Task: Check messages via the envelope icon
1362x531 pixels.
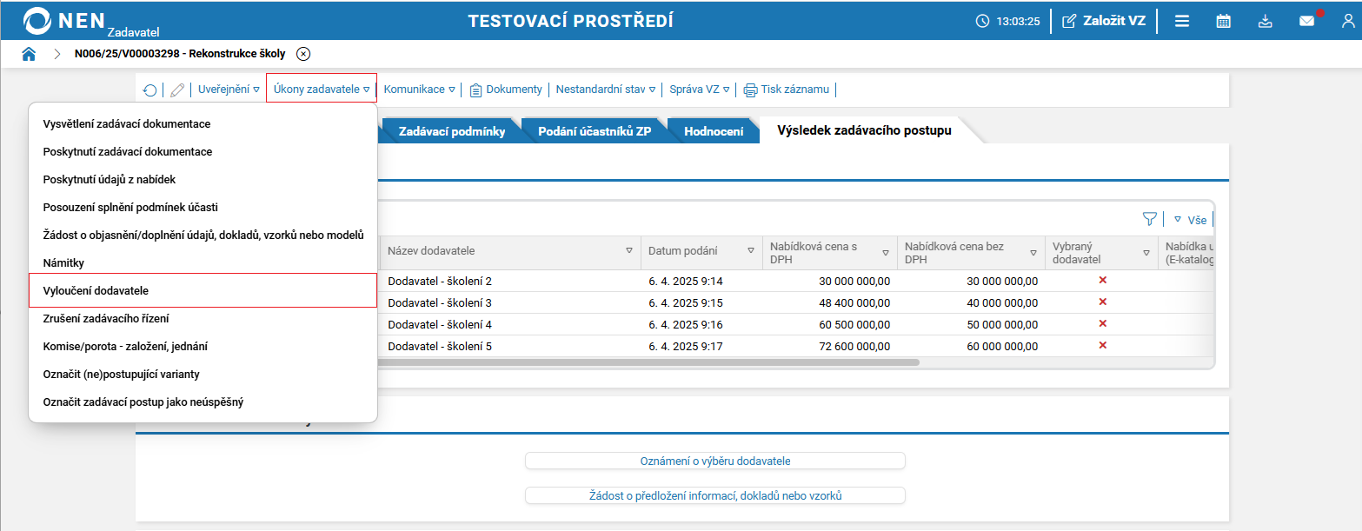Action: click(x=1306, y=20)
